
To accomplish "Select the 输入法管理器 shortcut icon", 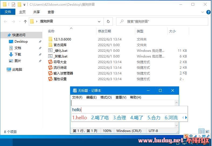I will point(50,73).
